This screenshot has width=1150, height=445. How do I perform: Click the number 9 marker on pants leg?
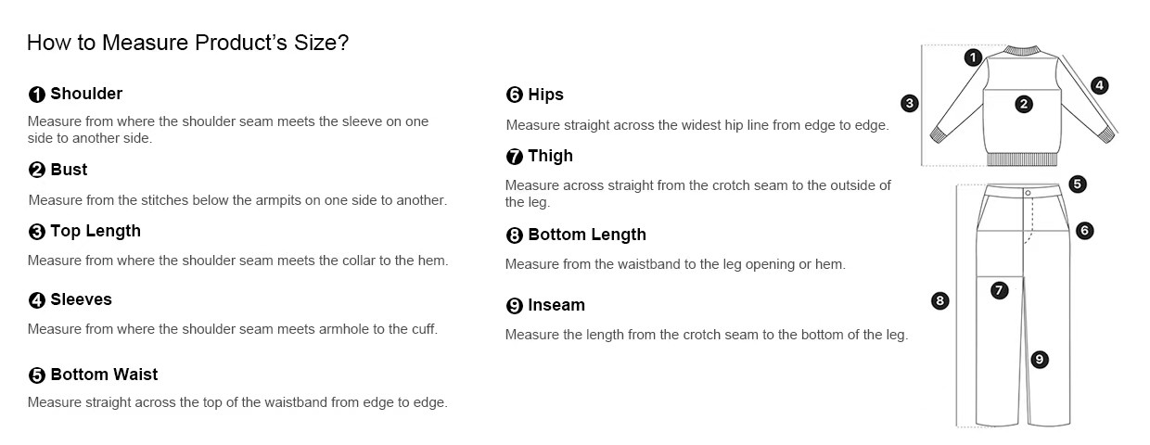tap(1040, 359)
